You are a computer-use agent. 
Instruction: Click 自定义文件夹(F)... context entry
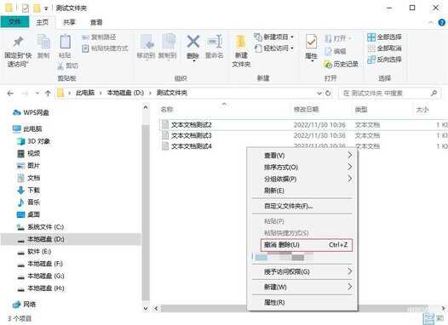pos(303,206)
